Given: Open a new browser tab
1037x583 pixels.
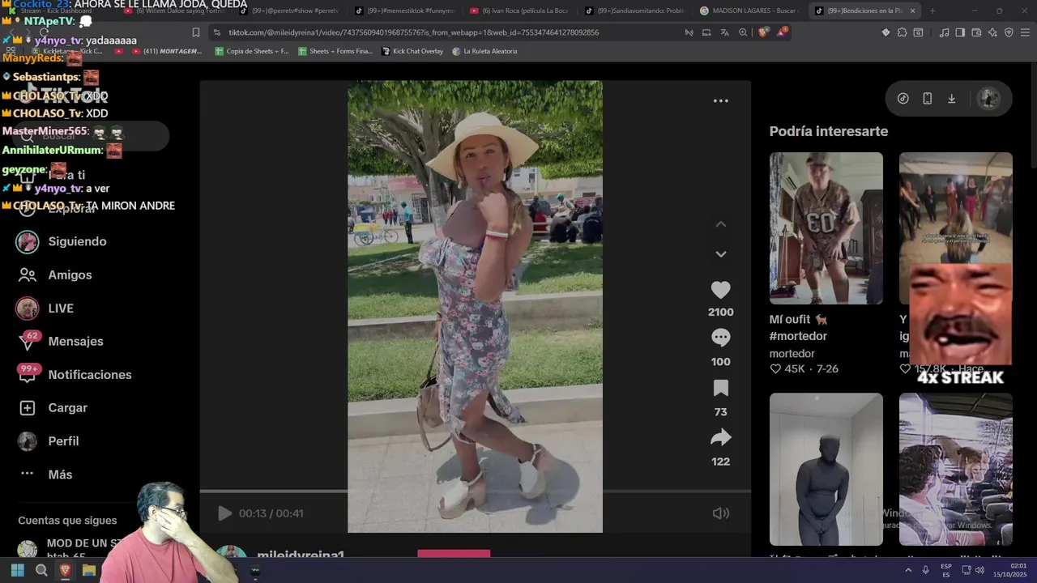Looking at the screenshot, I should [x=932, y=11].
